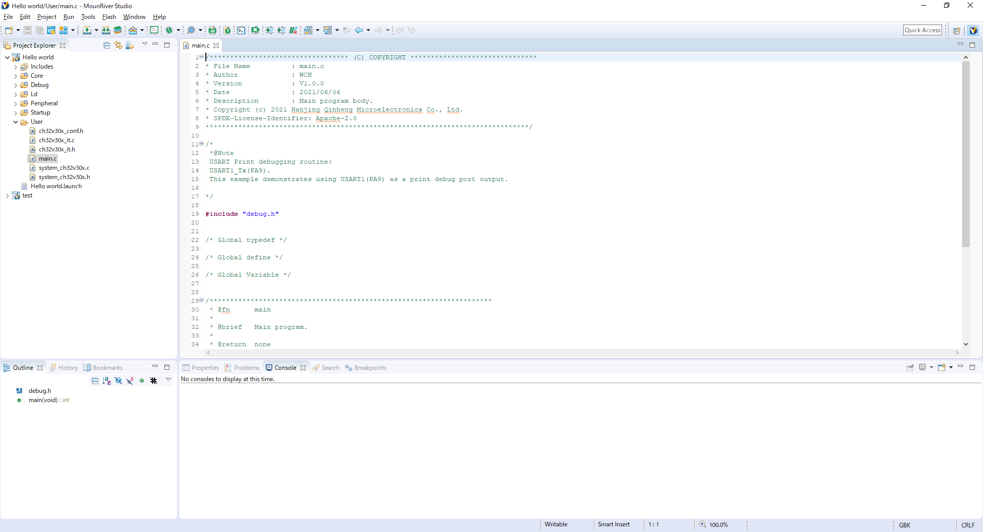Close the main.c editor tab
The height and width of the screenshot is (532, 983).
click(x=216, y=46)
